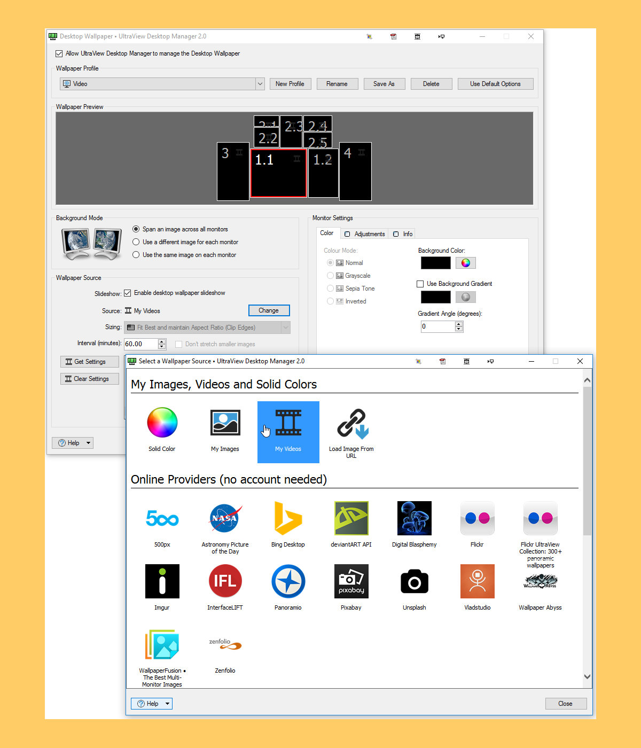Open the Background Color picker
Image resolution: width=641 pixels, height=748 pixels.
click(x=465, y=263)
